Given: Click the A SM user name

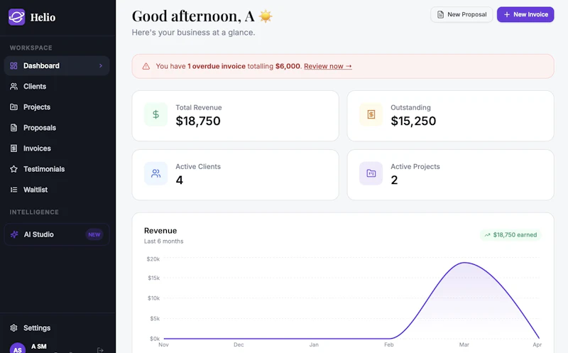Looking at the screenshot, I should (x=39, y=347).
